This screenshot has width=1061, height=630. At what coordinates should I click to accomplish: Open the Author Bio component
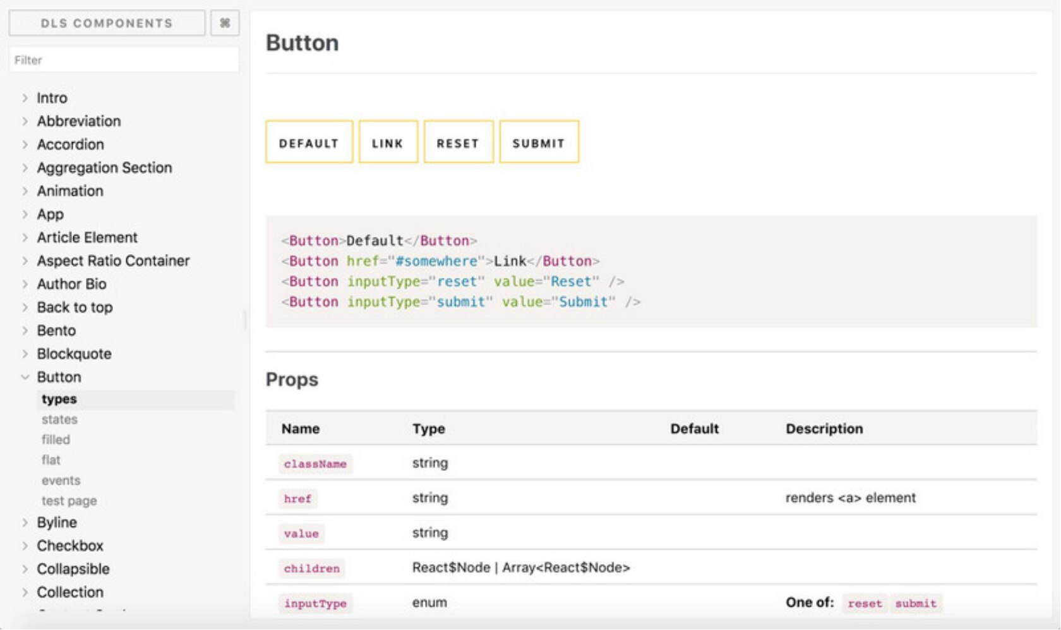71,284
